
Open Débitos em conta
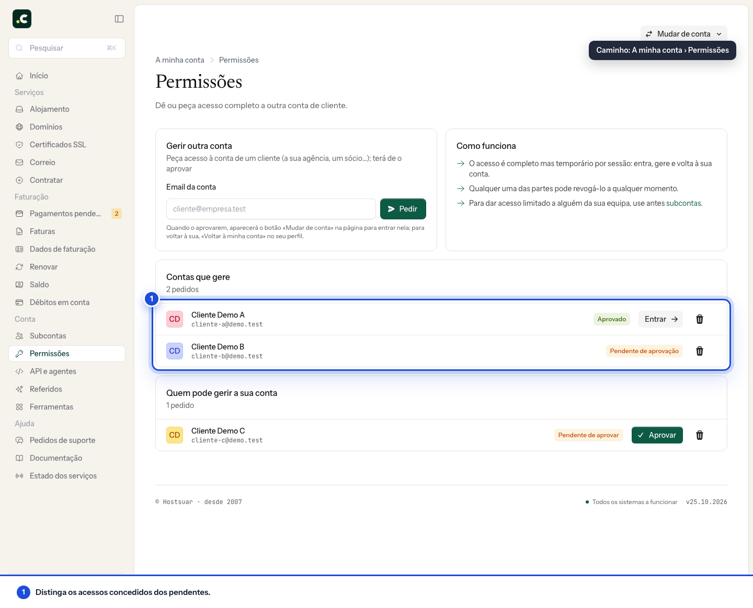[x=67, y=302]
